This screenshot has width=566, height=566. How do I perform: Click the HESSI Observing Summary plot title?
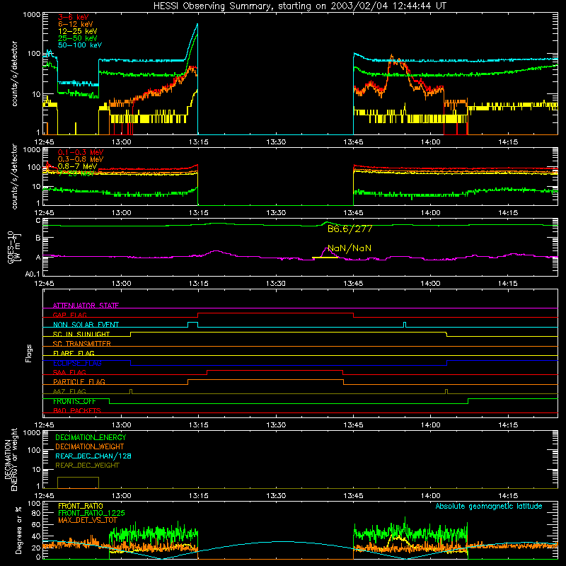coord(299,6)
